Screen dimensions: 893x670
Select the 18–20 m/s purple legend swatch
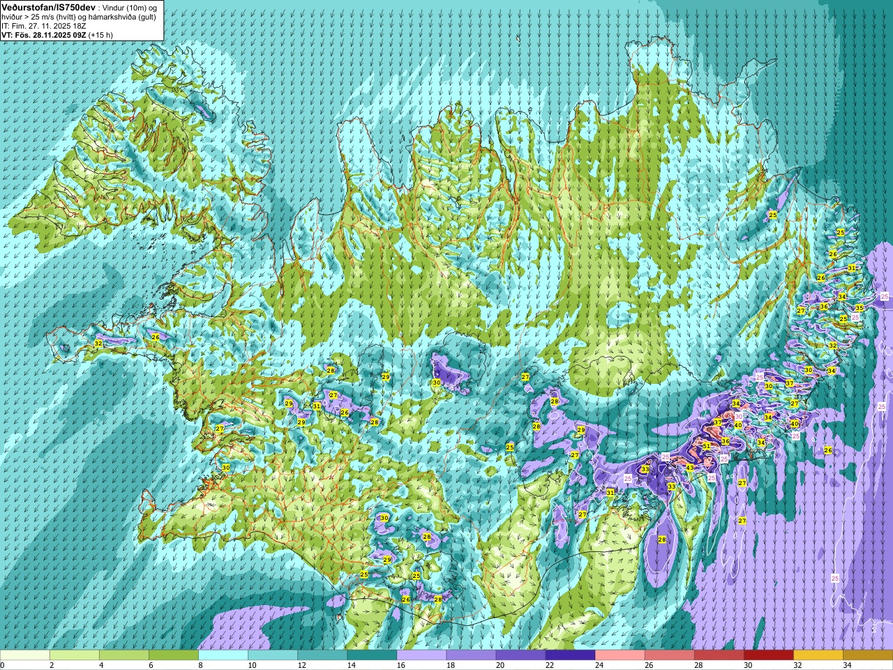point(471,655)
